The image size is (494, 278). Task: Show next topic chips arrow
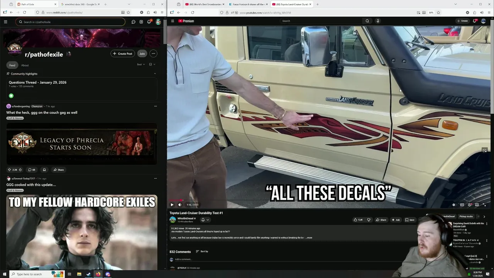click(484, 217)
